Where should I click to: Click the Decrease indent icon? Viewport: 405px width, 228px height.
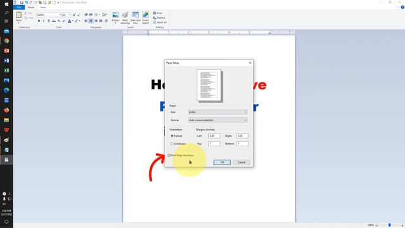coord(86,15)
